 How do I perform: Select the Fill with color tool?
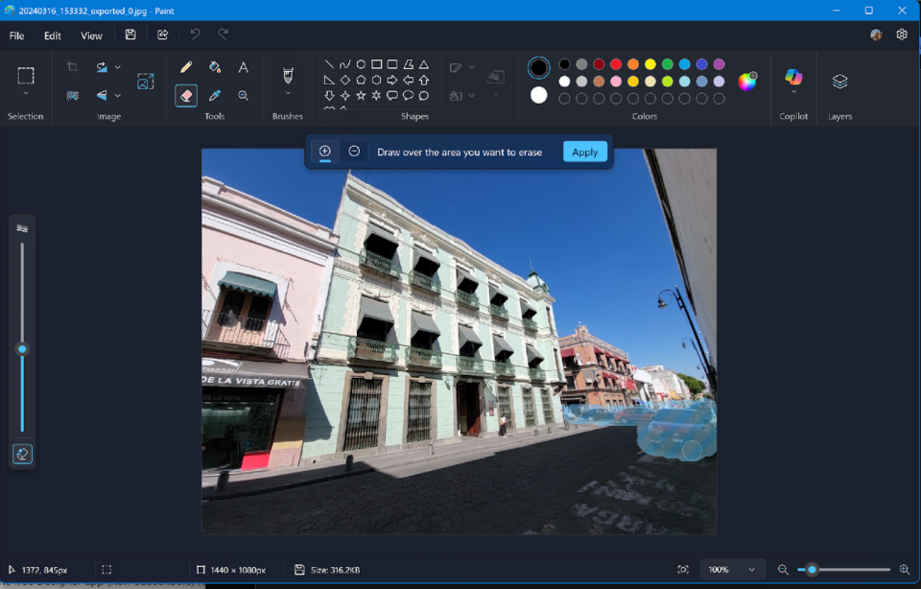215,66
